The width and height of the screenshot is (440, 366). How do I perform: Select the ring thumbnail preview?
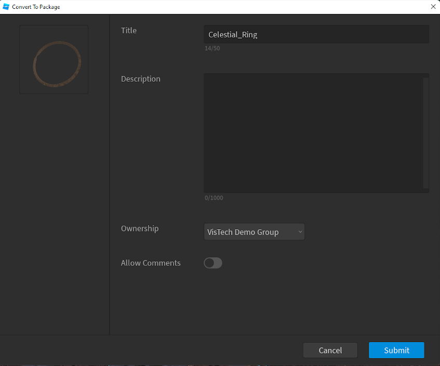pos(54,60)
